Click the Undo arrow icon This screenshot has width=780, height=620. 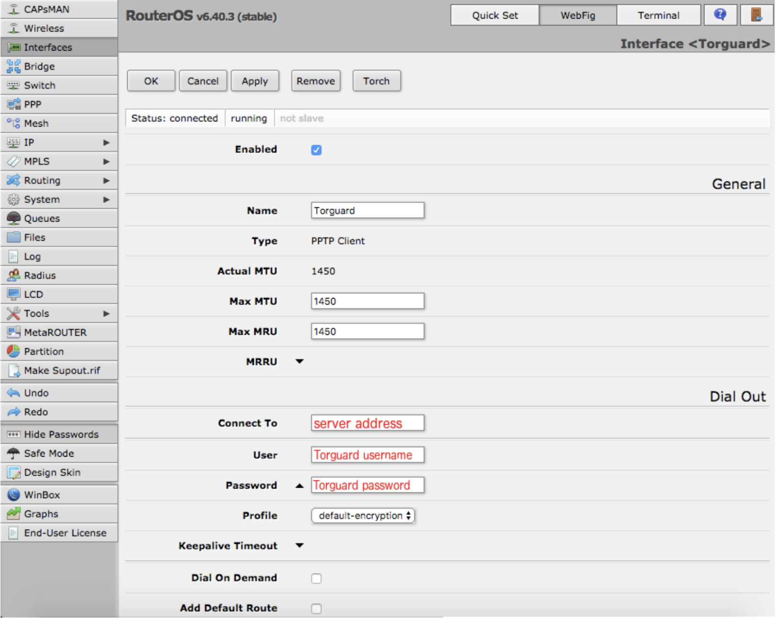coord(13,393)
